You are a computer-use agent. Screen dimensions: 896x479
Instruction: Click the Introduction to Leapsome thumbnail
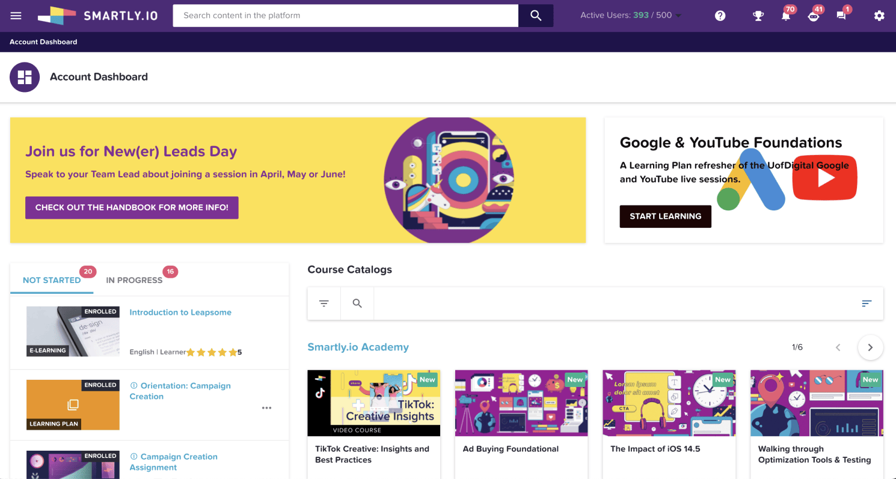coord(73,332)
